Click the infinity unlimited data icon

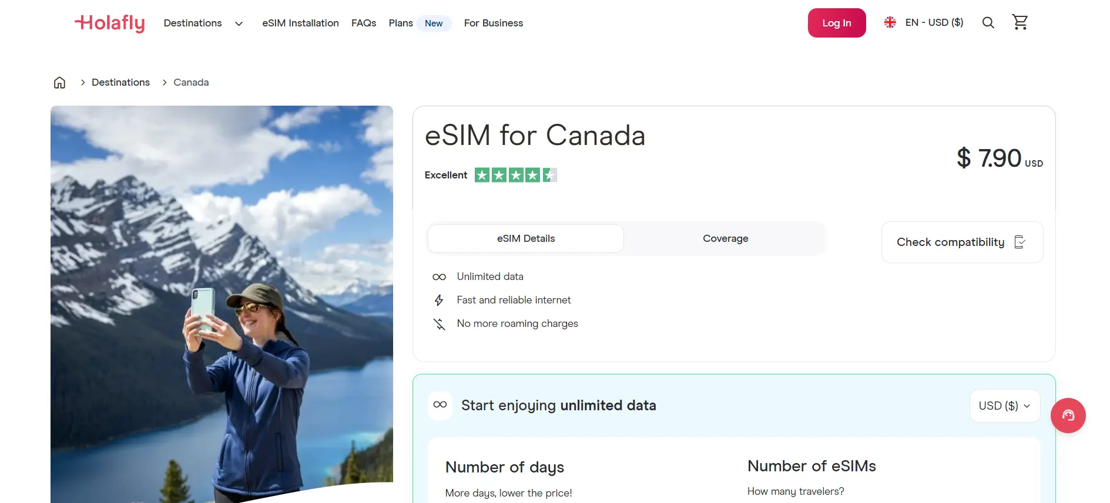pos(439,276)
